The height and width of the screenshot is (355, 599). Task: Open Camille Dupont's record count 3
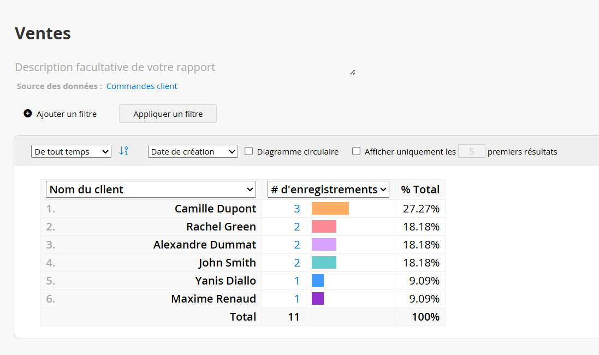tap(297, 209)
